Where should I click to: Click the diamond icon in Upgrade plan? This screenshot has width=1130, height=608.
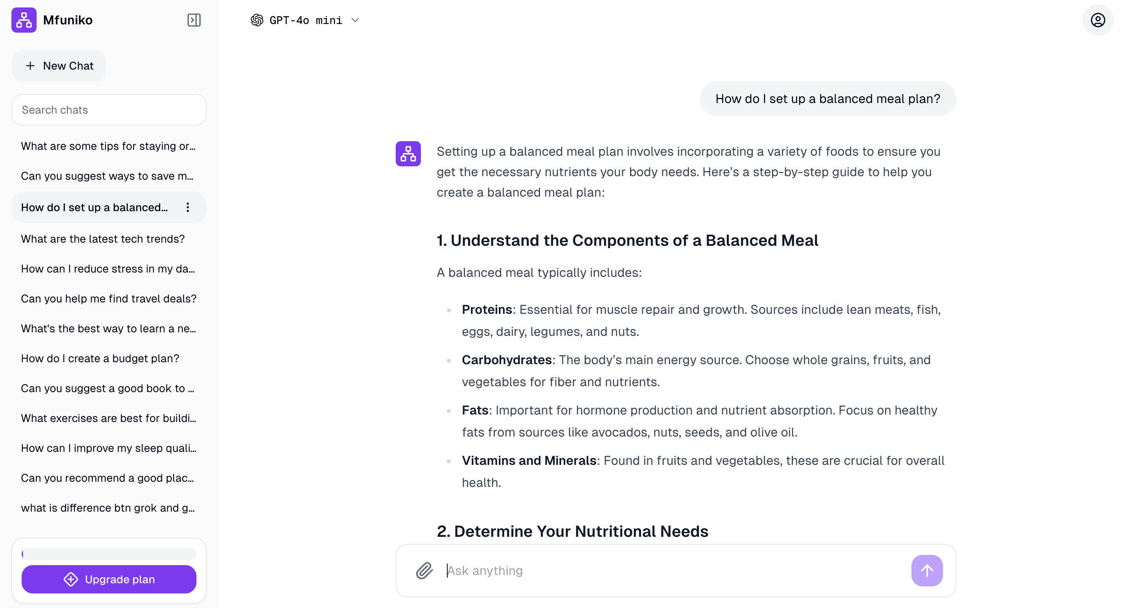pyautogui.click(x=70, y=579)
